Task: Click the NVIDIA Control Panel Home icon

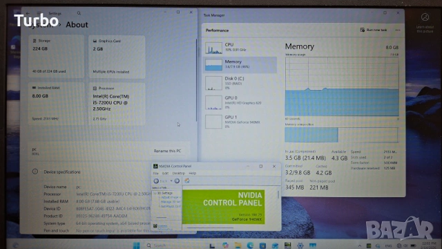Action: (187, 181)
